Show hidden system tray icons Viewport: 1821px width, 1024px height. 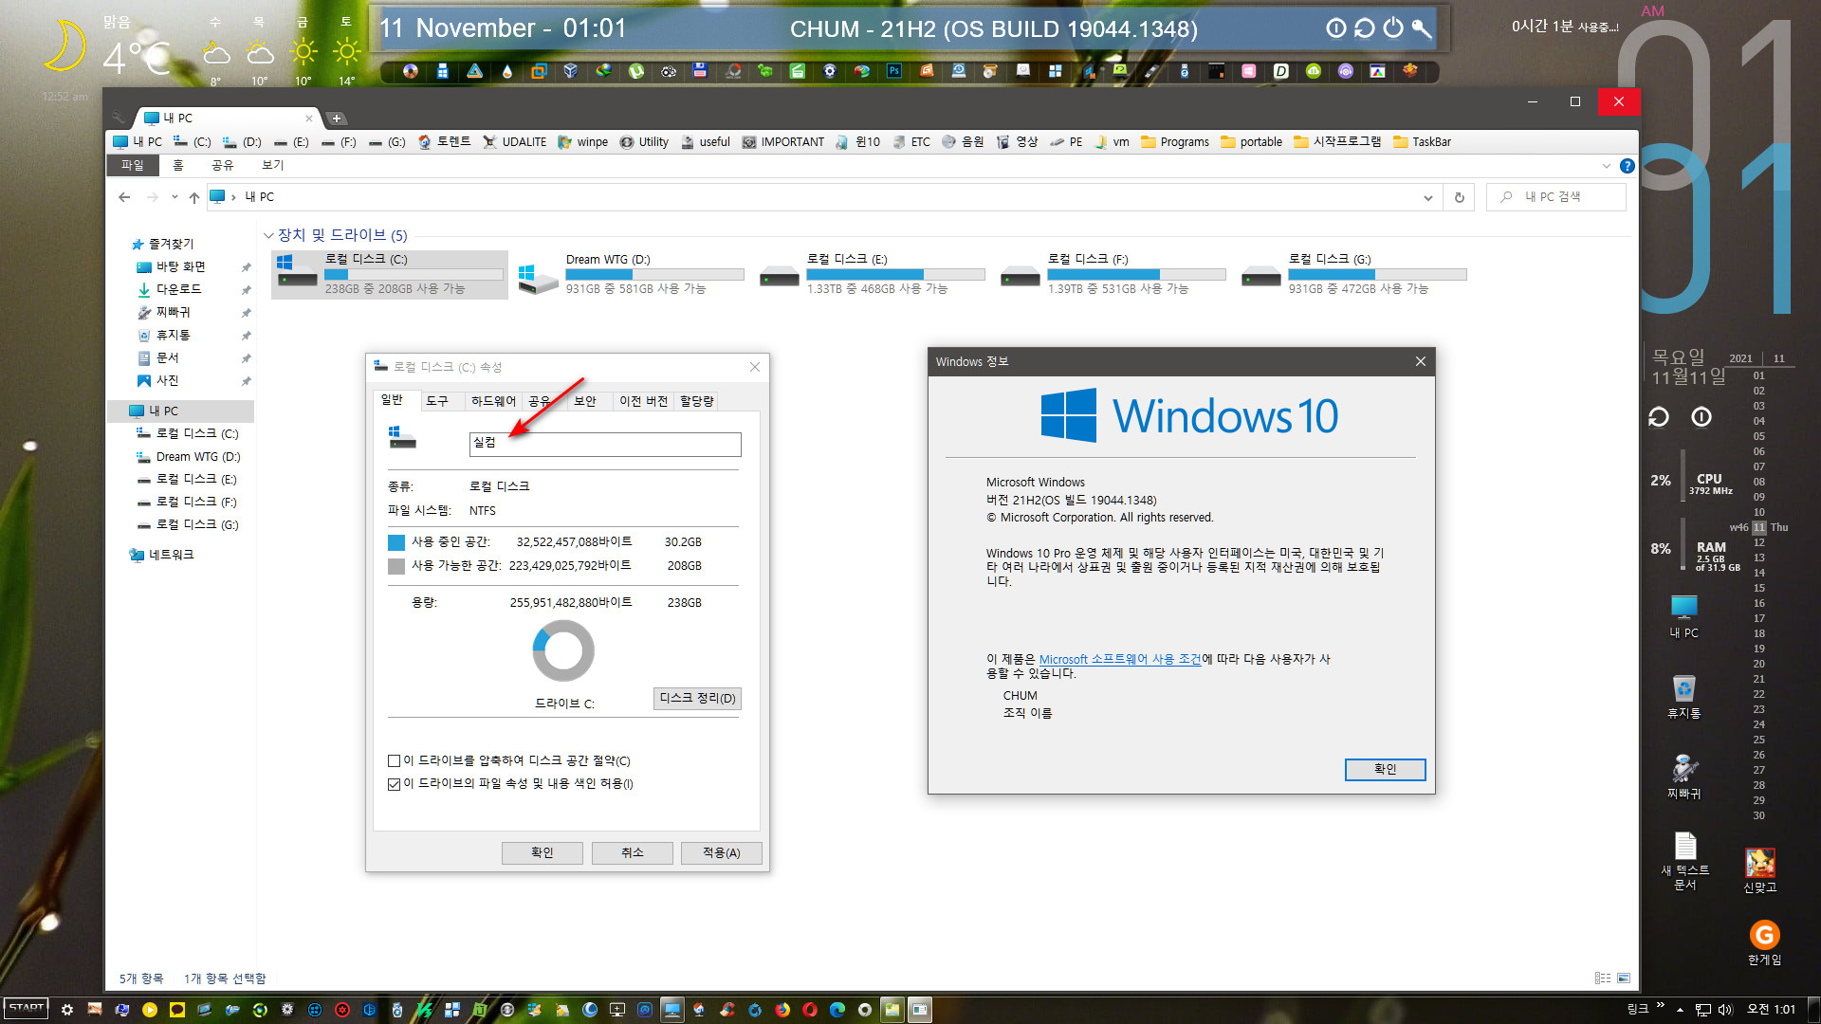pos(1680,1010)
